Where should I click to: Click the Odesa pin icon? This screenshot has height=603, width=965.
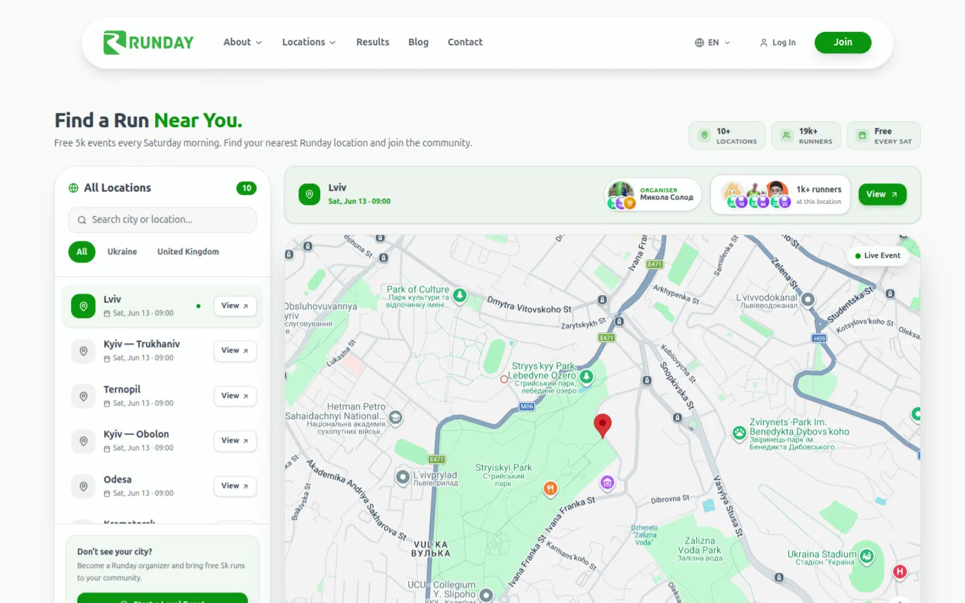[x=83, y=486]
